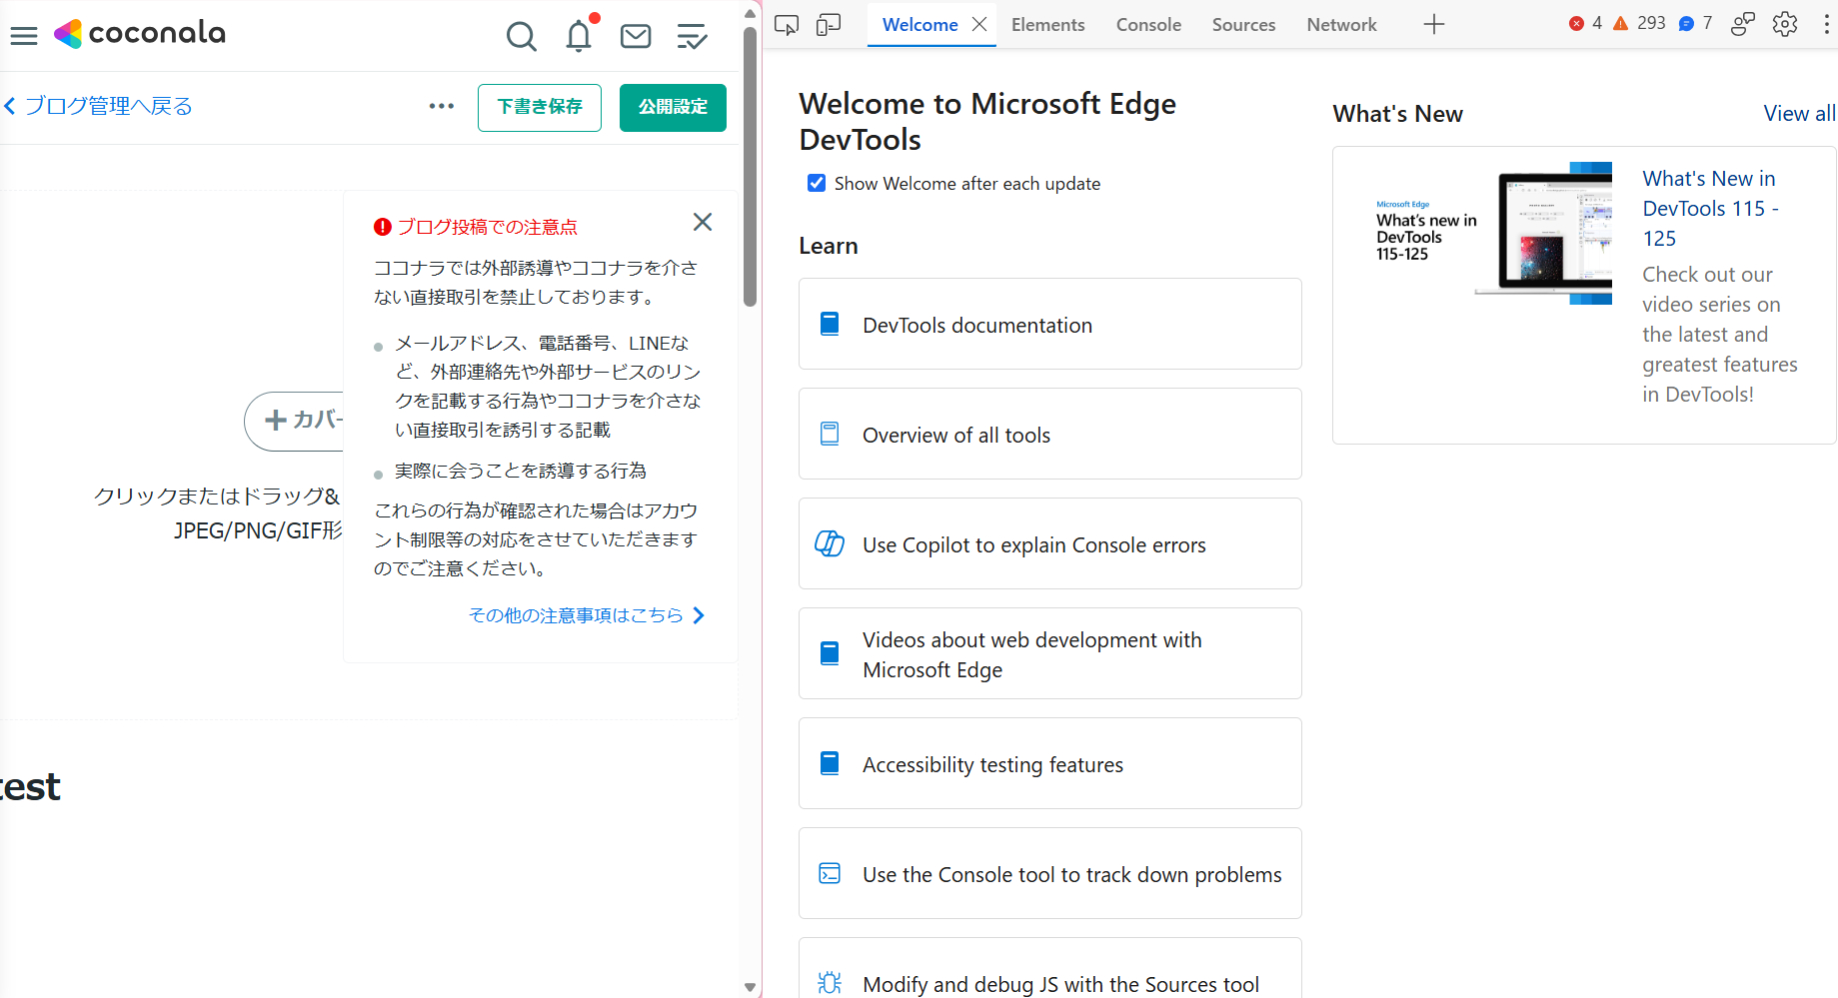Click the カバー add cover button
The image size is (1838, 998).
coord(294,421)
